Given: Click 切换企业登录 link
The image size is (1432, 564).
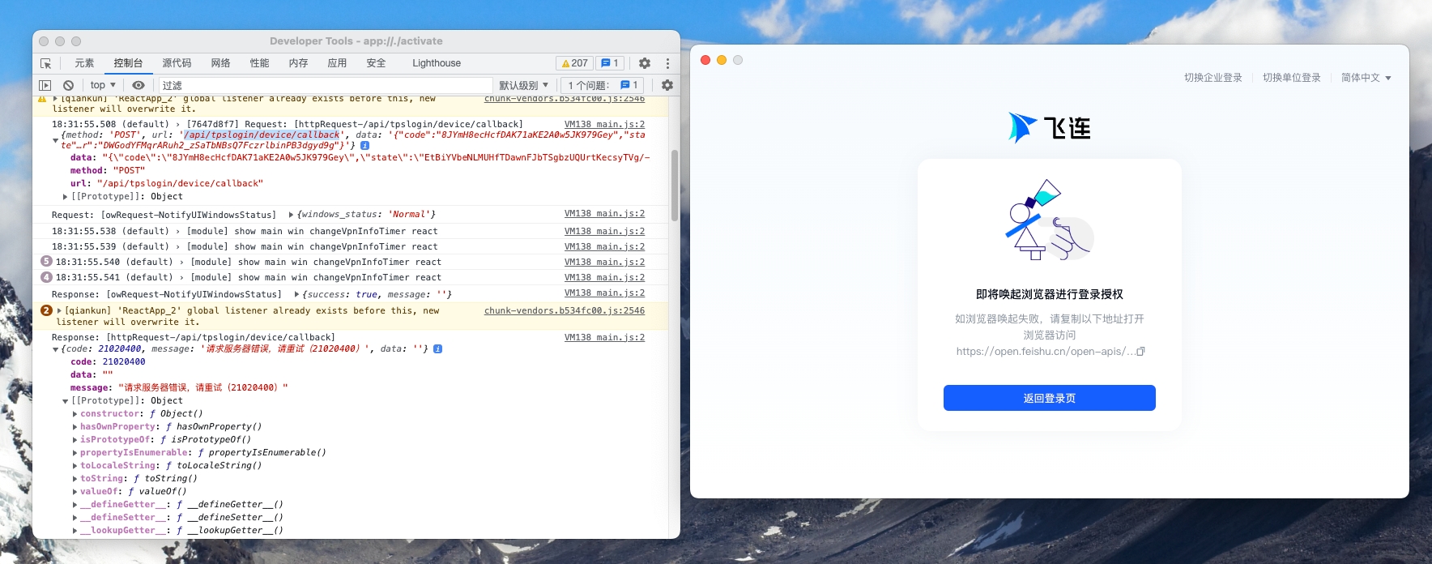Looking at the screenshot, I should [1213, 78].
